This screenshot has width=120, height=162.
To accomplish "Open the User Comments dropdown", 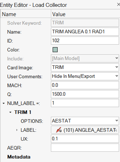I will click(85, 76).
